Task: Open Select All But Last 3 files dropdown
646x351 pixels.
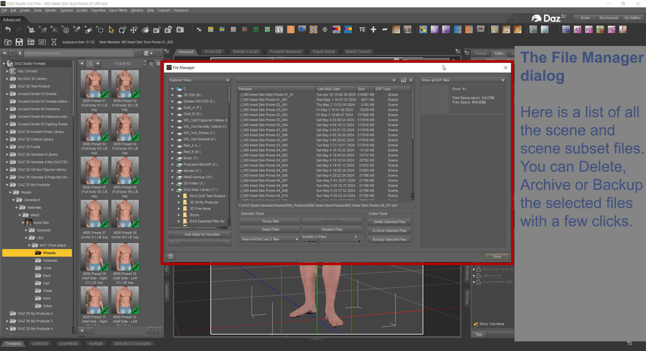Action: 270,239
